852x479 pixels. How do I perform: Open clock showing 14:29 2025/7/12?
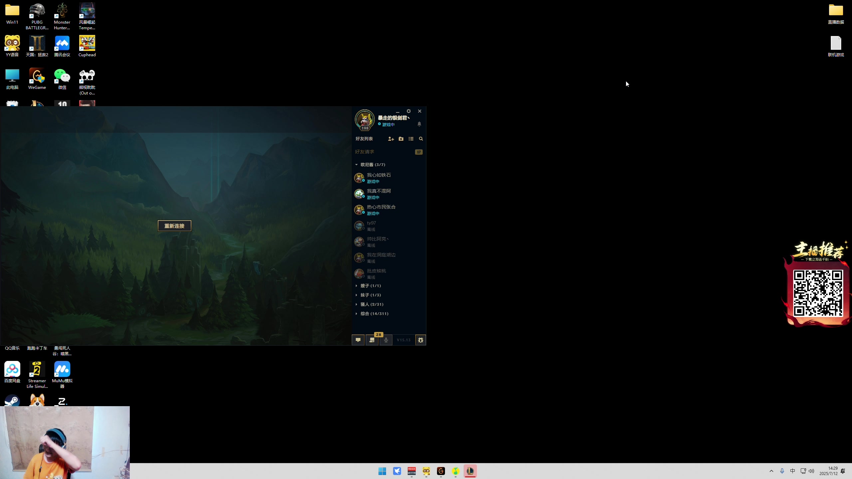click(829, 471)
